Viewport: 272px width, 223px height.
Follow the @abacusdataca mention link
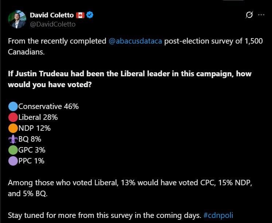click(135, 41)
